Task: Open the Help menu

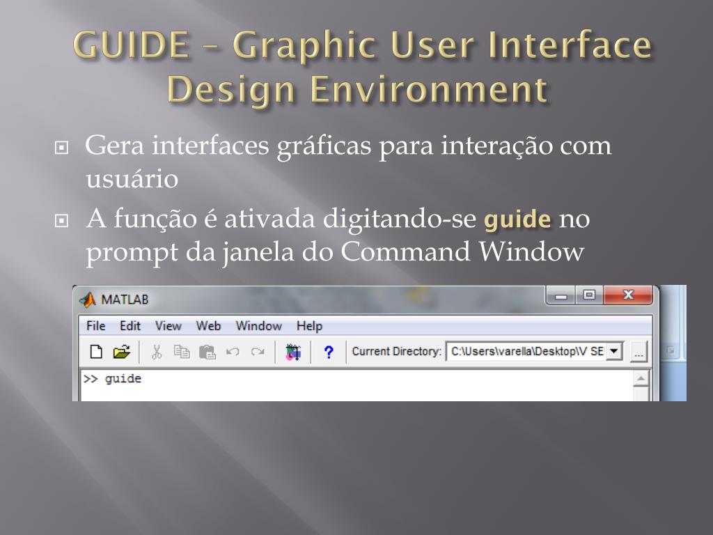Action: coord(309,326)
